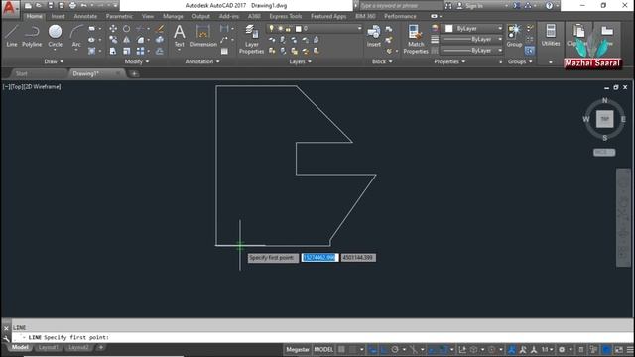
Task: Select the Erase tool in Modify panel
Action: tap(160, 29)
